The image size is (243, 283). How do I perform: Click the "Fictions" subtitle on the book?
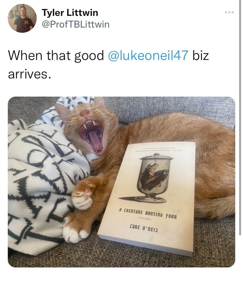point(145,219)
